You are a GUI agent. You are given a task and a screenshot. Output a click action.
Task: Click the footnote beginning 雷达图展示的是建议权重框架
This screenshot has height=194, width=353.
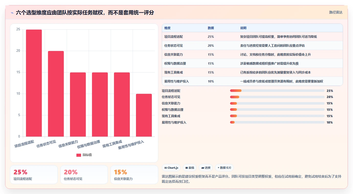coord(251,179)
